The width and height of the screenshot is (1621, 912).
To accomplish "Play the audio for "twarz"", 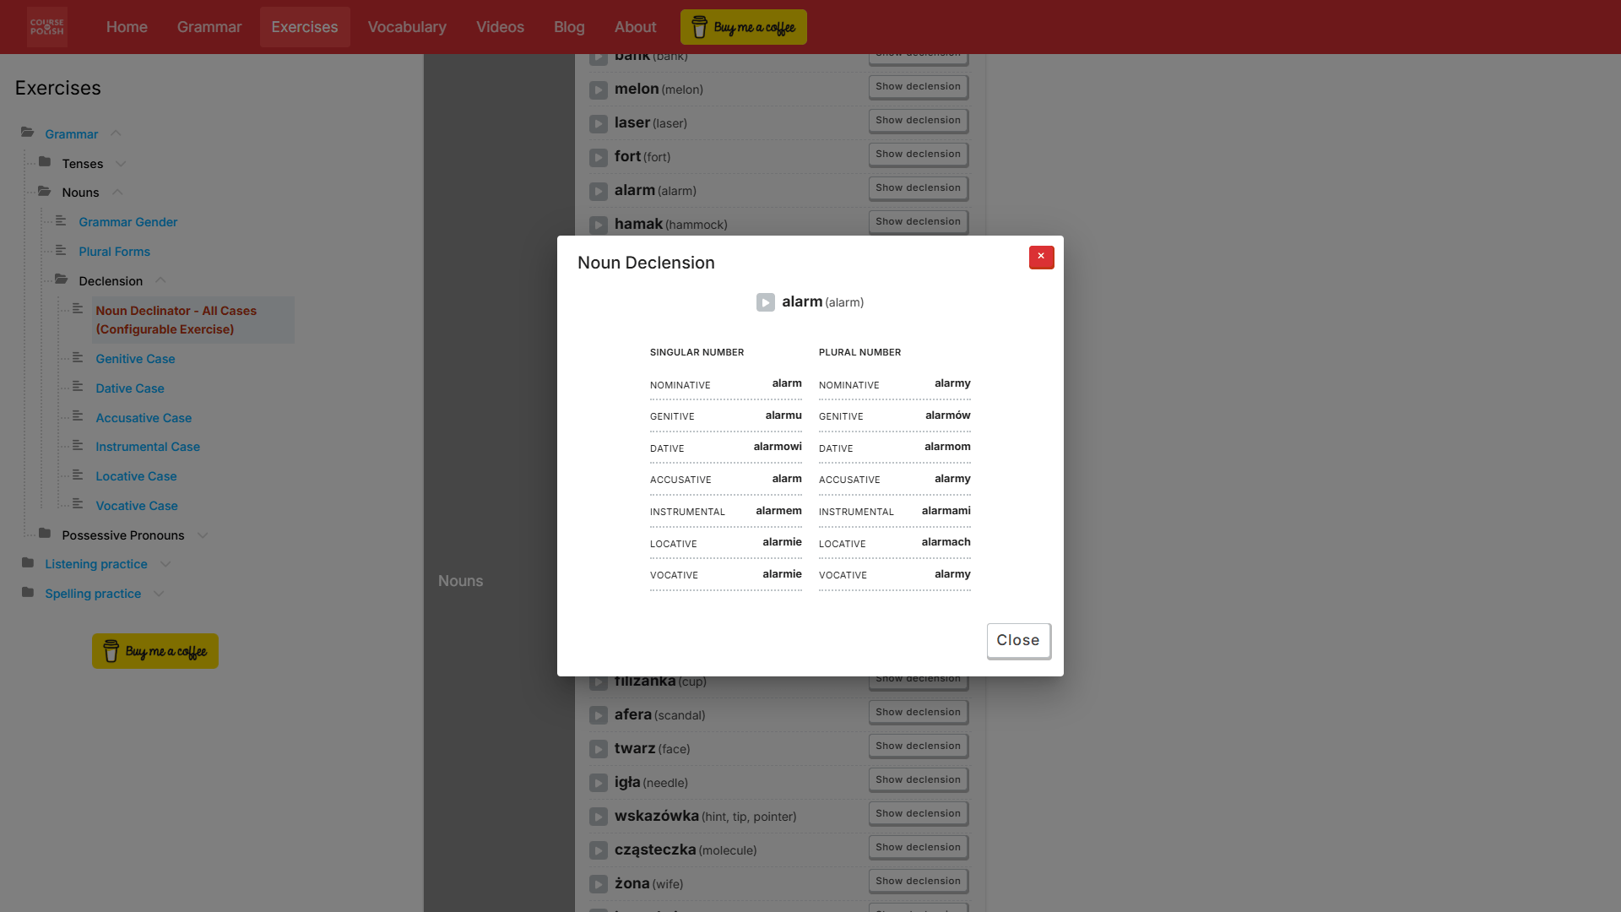I will coord(599,749).
